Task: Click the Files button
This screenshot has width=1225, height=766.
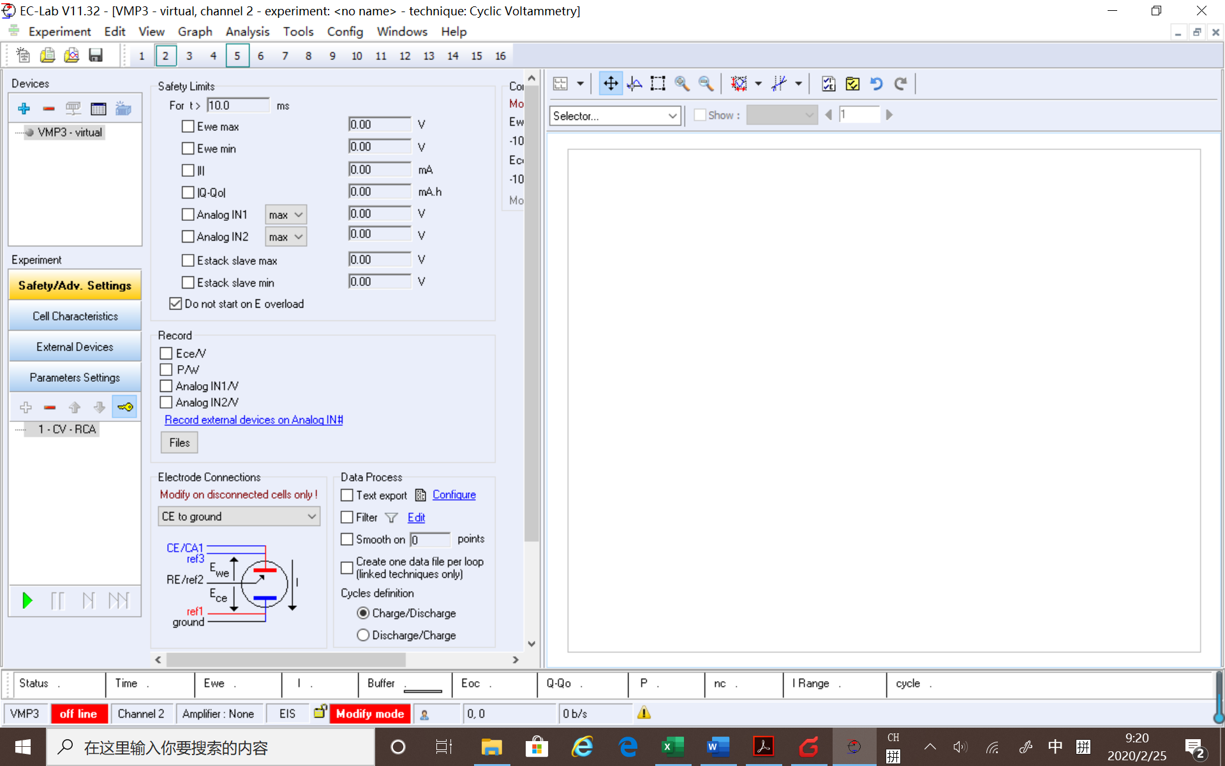Action: [179, 442]
